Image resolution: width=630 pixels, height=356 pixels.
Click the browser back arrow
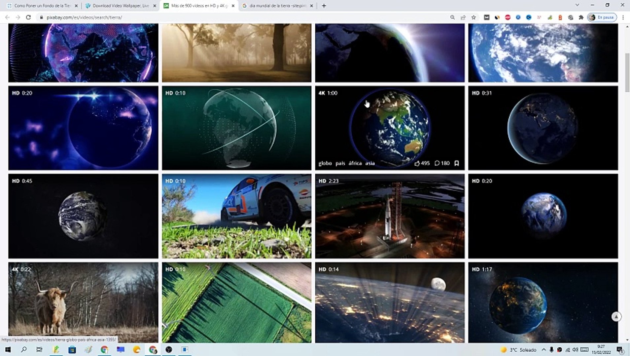pyautogui.click(x=7, y=17)
